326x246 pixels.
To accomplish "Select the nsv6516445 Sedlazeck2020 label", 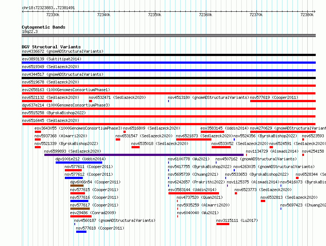I will [x=51, y=120].
